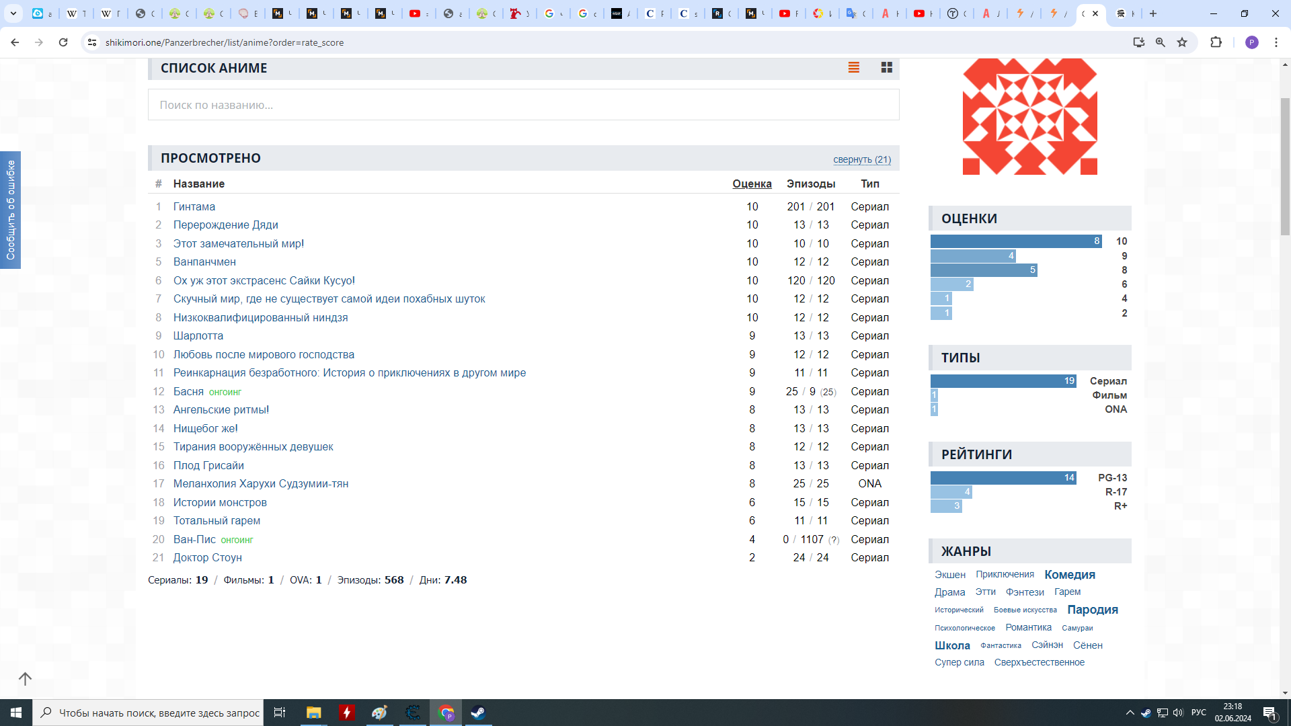Collapse the watched list via свернуть (21)
The image size is (1291, 726).
pyautogui.click(x=861, y=159)
